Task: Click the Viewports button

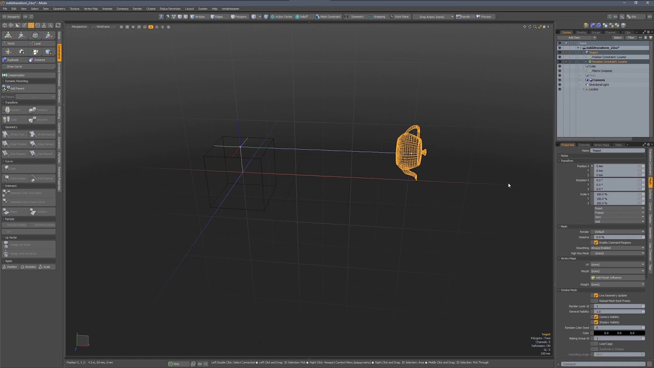Action: (12, 16)
